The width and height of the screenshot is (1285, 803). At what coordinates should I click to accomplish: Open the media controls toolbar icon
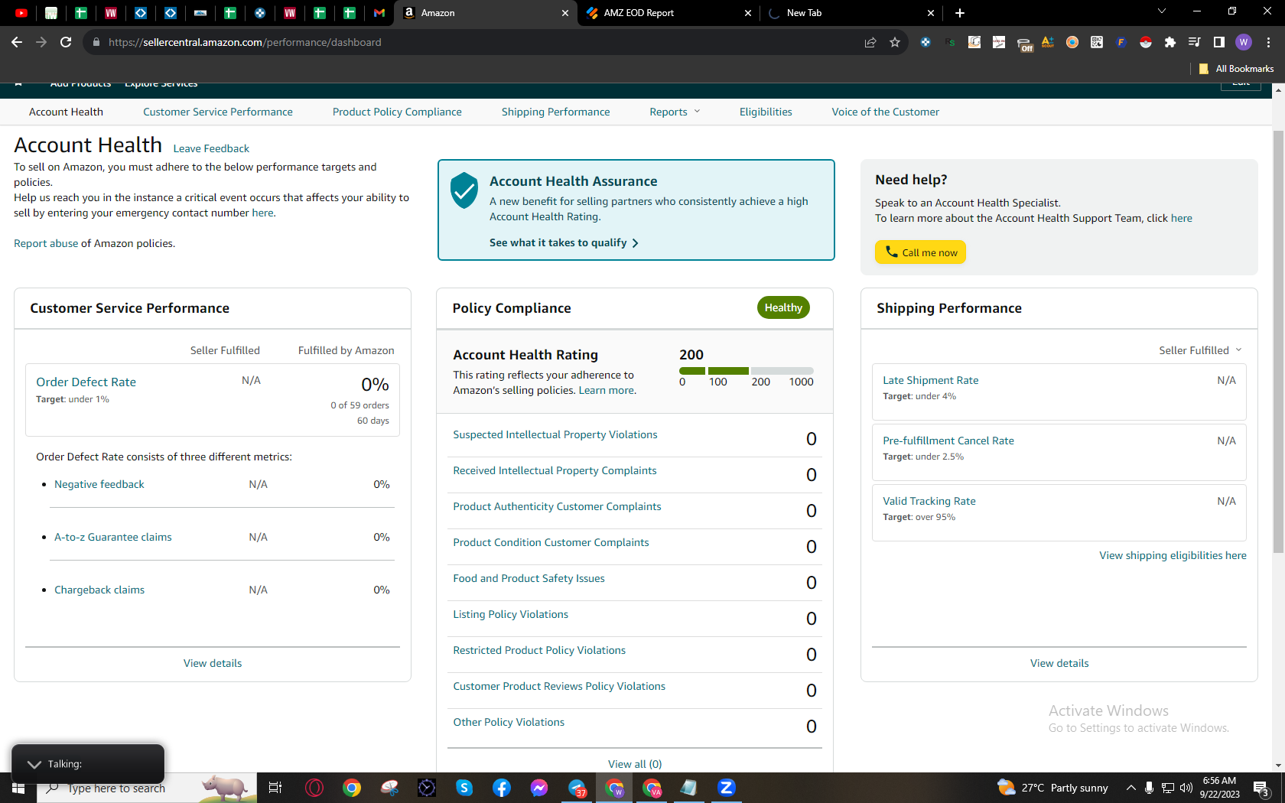coord(1195,42)
